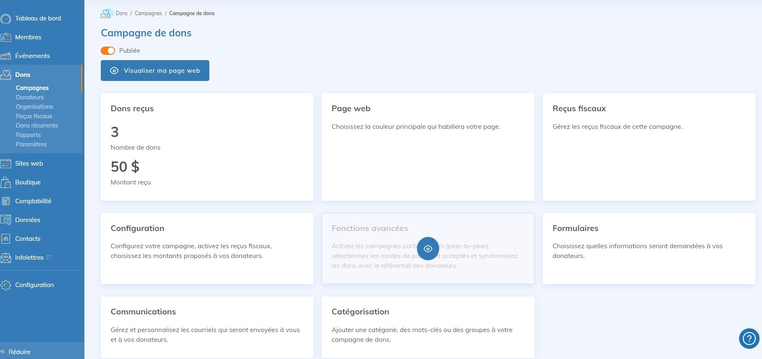This screenshot has width=762, height=359.
Task: Click the Tableau de bord gauge icon
Action: click(6, 18)
